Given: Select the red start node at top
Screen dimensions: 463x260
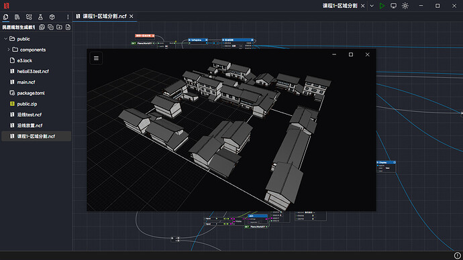Looking at the screenshot, I should [145, 36].
